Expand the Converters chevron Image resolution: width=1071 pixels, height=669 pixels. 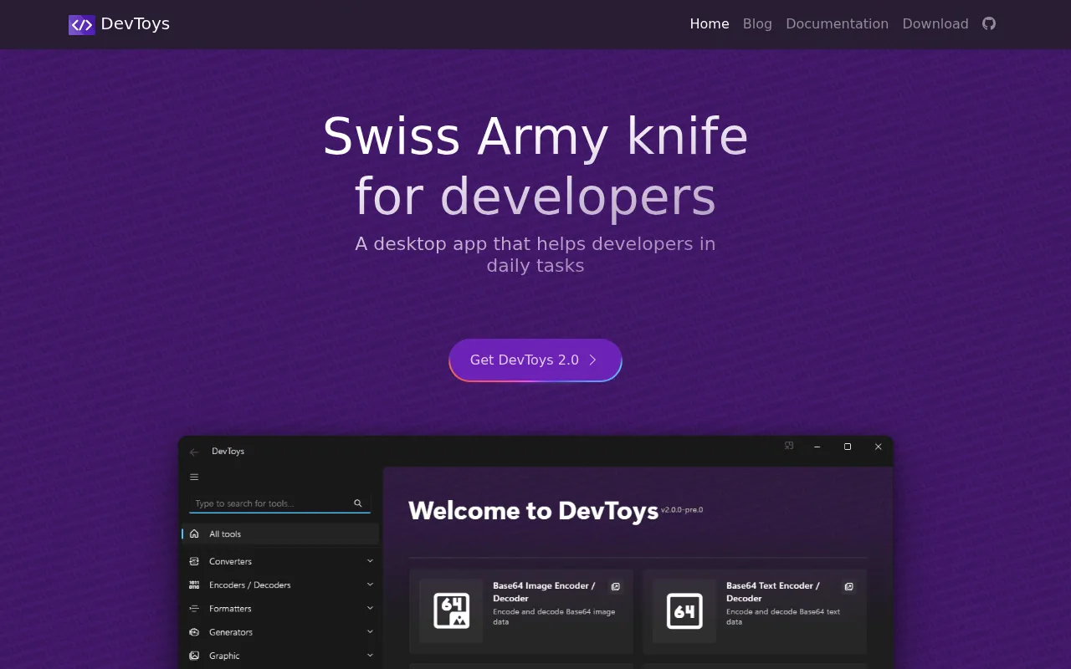(x=370, y=561)
